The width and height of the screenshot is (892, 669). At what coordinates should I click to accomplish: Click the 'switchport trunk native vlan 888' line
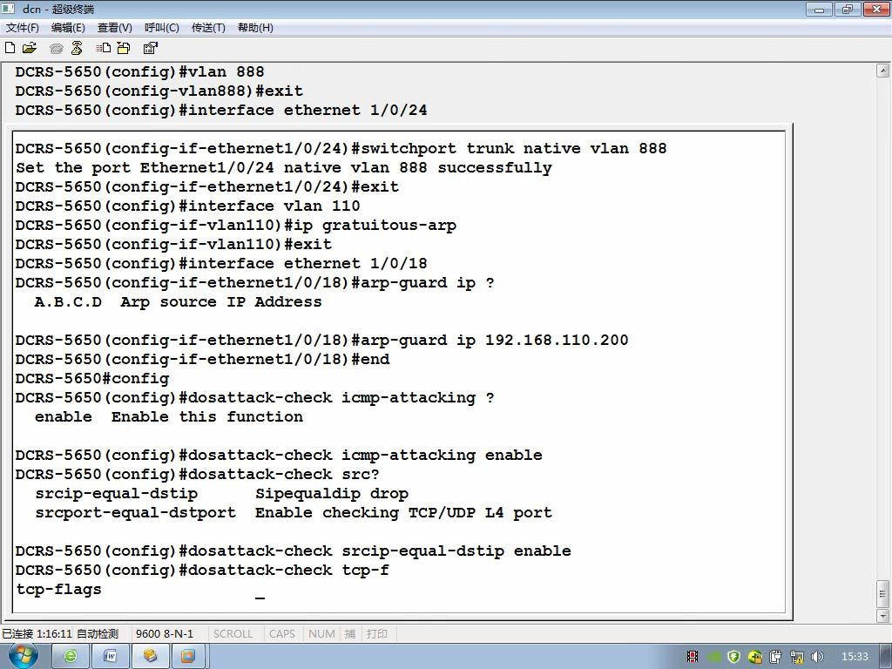341,148
